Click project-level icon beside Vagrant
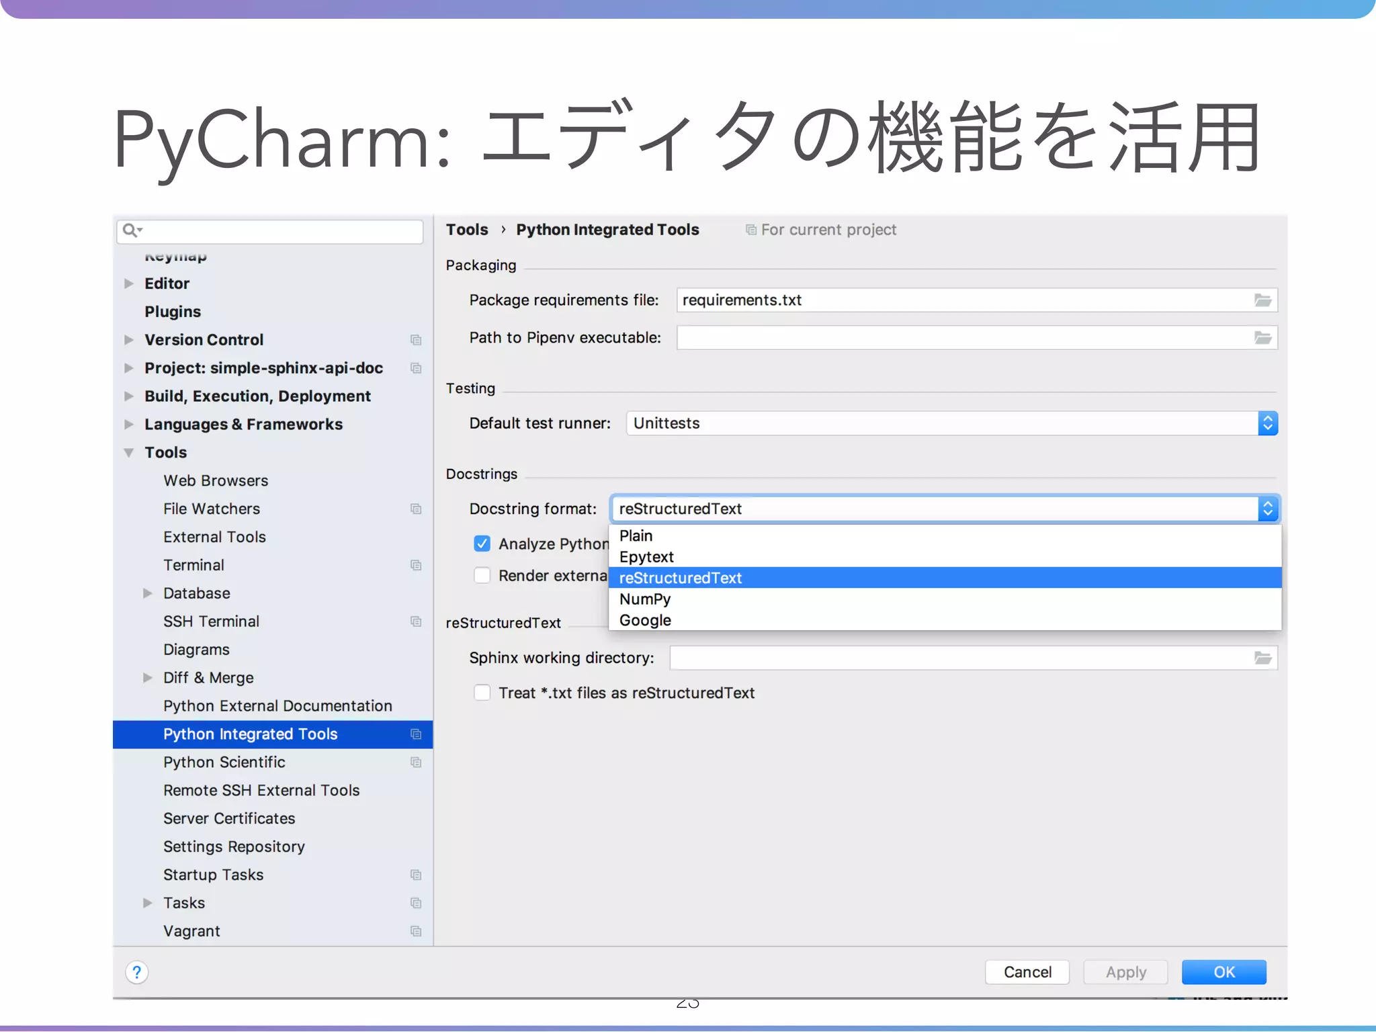1376x1032 pixels. click(416, 932)
